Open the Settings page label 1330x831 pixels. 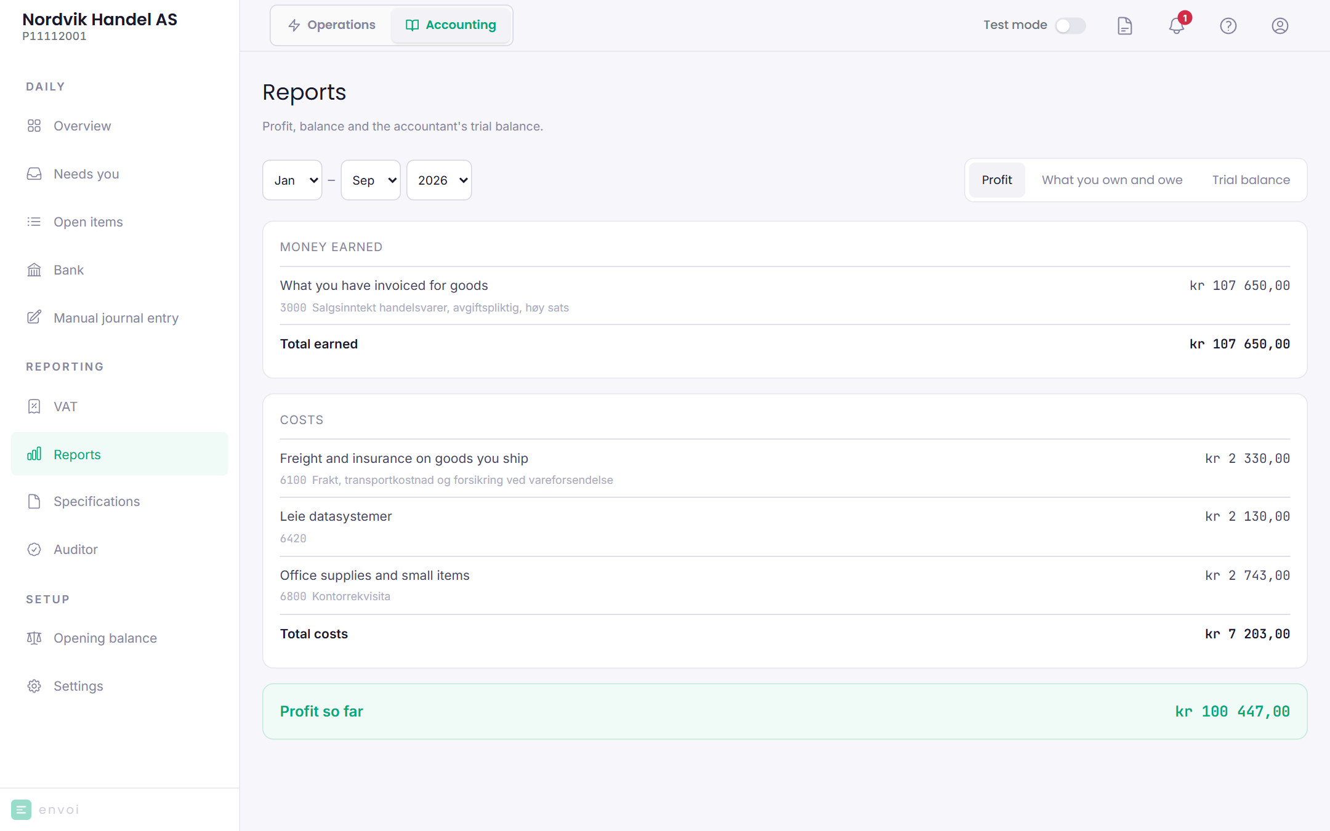pos(78,686)
